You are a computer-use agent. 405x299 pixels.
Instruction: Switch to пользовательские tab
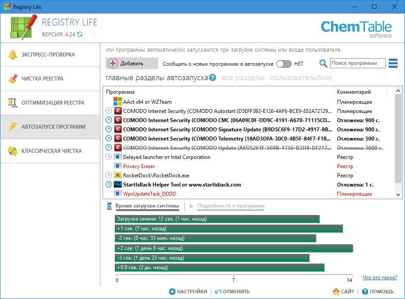[x=301, y=77]
